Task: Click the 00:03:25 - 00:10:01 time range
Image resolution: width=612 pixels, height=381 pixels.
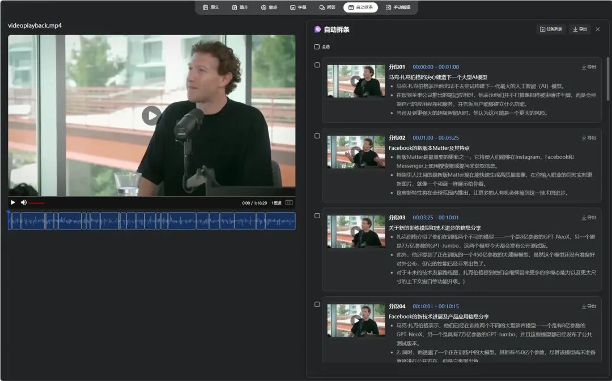Action: [x=436, y=218]
